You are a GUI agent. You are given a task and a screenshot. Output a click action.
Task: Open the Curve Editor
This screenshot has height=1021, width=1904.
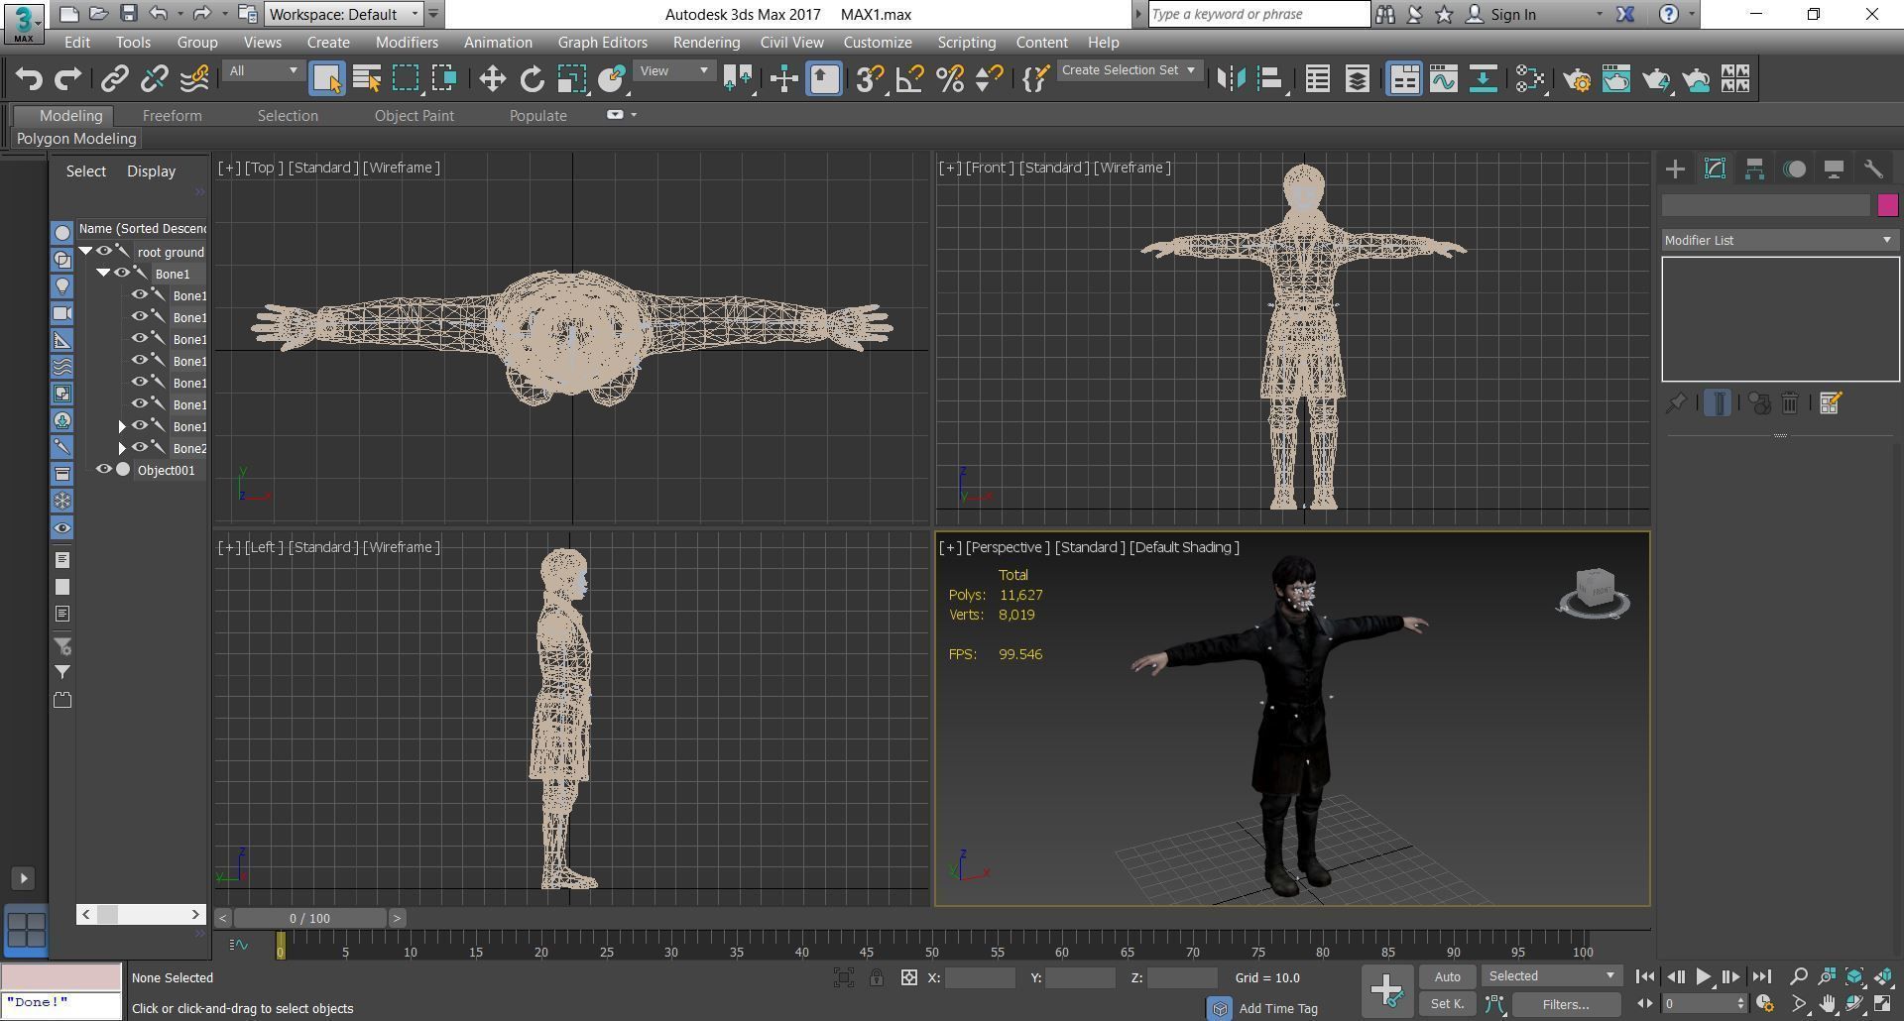point(1444,79)
